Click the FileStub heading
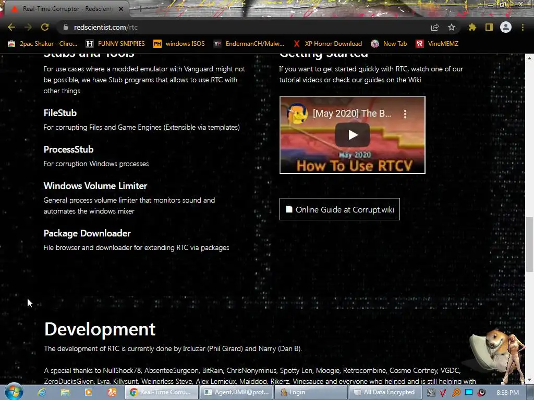This screenshot has width=534, height=400. click(60, 113)
